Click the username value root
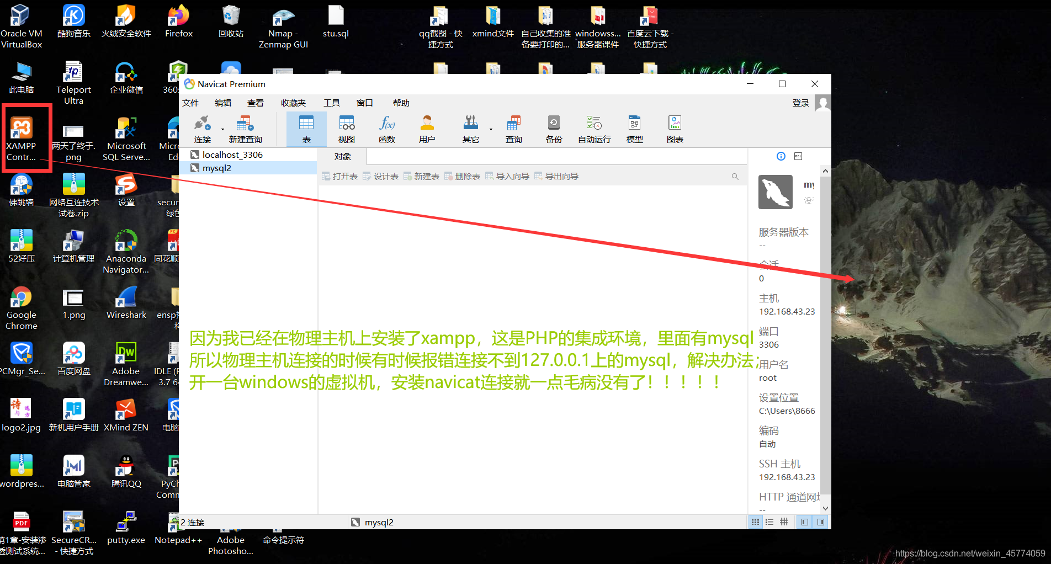This screenshot has height=564, width=1051. [x=767, y=378]
